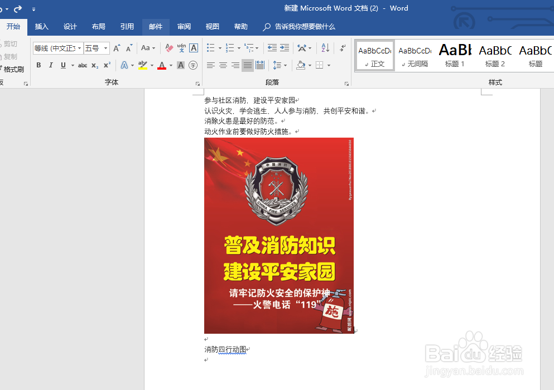Apply 正文 style
The image size is (554, 390).
375,56
